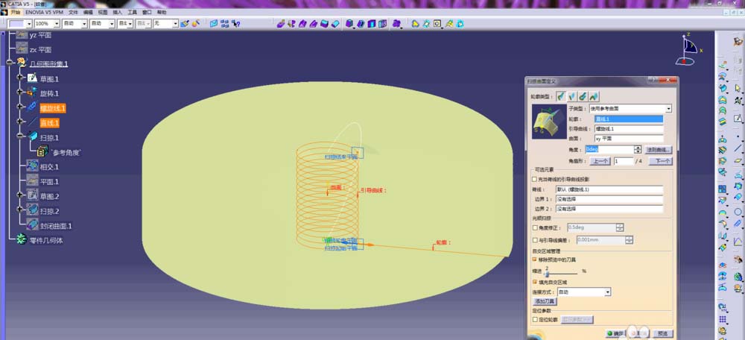Screen dimensions: 745x340
Task: Select the fourth profile type icon in dialog
Action: [x=594, y=96]
